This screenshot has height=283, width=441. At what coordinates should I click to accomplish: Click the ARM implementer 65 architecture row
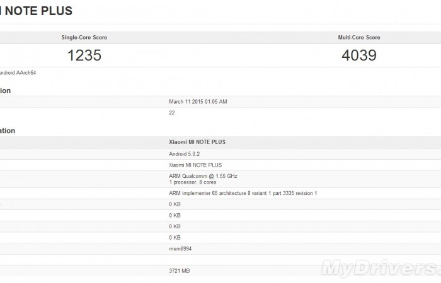[243, 193]
